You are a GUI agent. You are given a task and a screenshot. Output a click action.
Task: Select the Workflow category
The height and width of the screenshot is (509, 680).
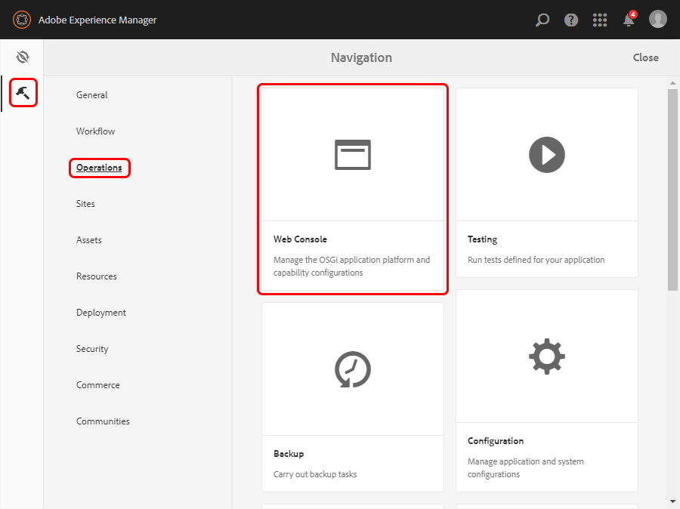[x=95, y=131]
